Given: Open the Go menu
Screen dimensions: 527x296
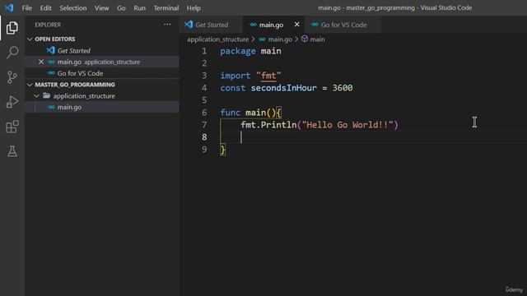Looking at the screenshot, I should click(x=121, y=7).
